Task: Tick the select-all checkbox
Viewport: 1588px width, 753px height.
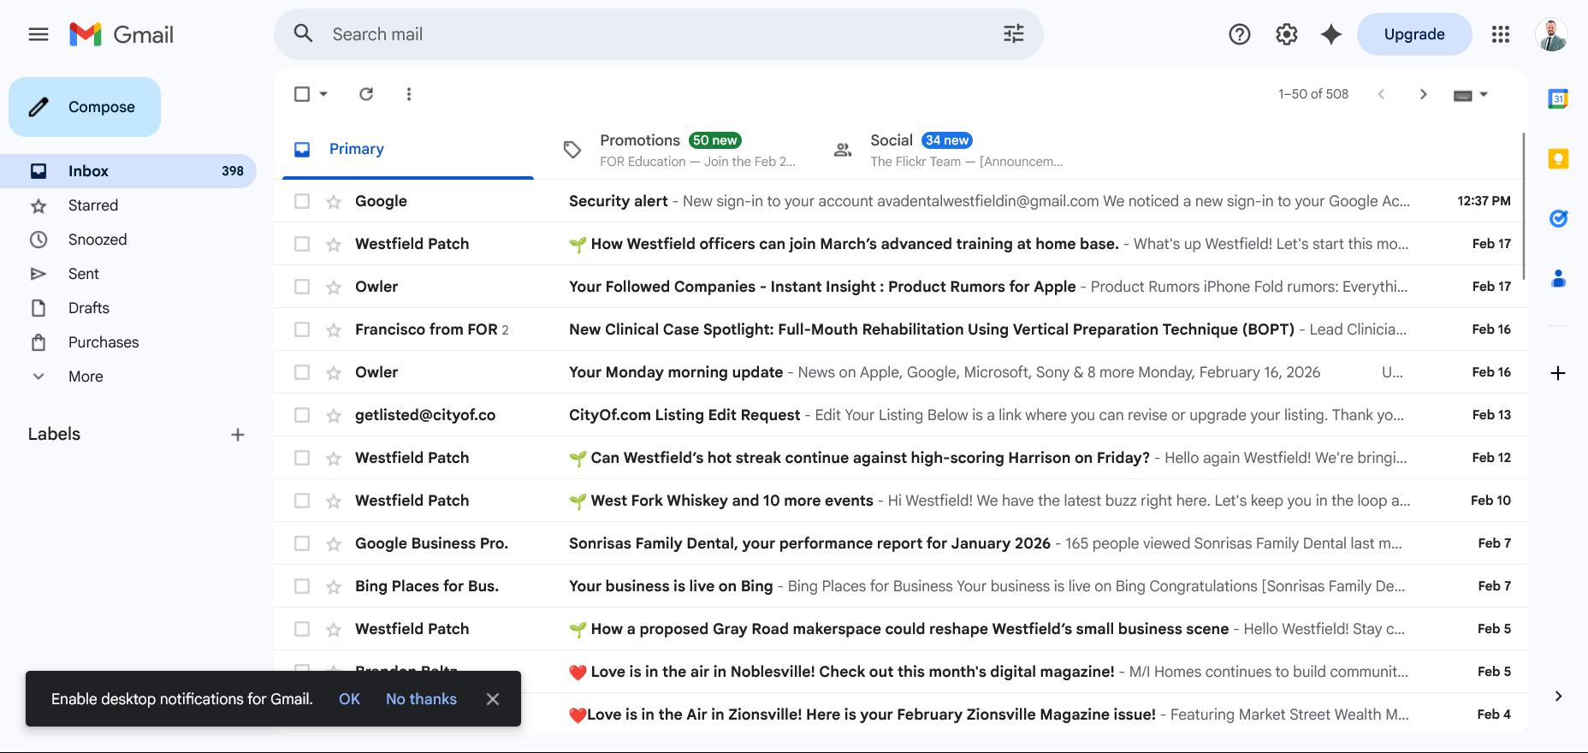Action: click(x=302, y=94)
